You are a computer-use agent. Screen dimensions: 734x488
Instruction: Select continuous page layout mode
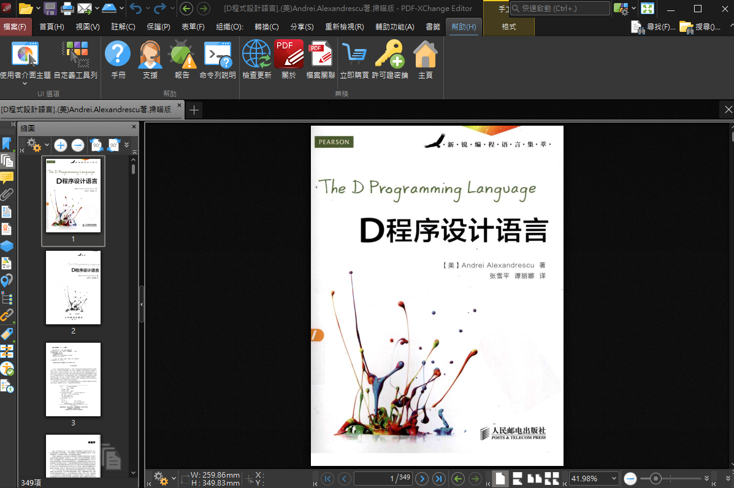tap(518, 478)
